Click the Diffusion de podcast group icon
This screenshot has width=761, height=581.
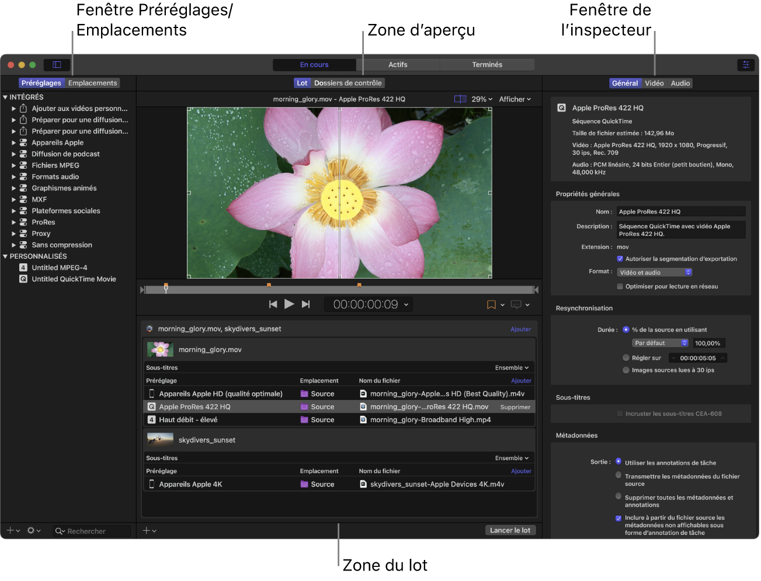pos(23,154)
